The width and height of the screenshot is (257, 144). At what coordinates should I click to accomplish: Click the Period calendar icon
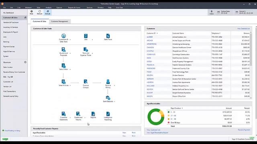click(237, 12)
